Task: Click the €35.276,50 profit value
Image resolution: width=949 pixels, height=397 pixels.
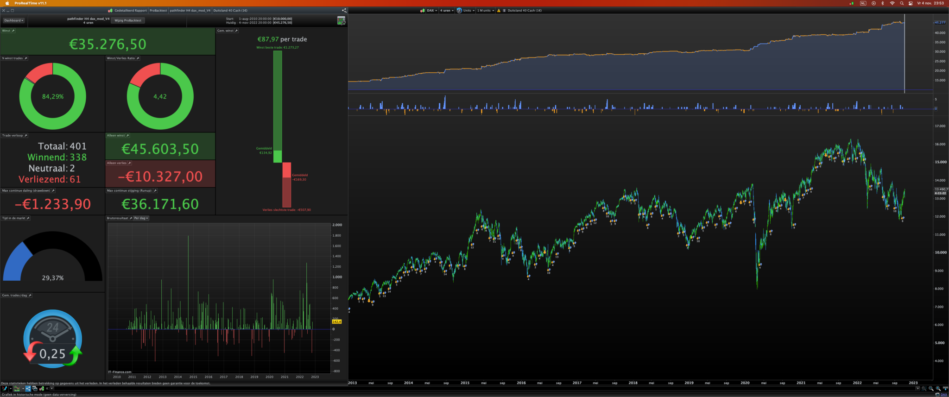Action: coord(108,44)
